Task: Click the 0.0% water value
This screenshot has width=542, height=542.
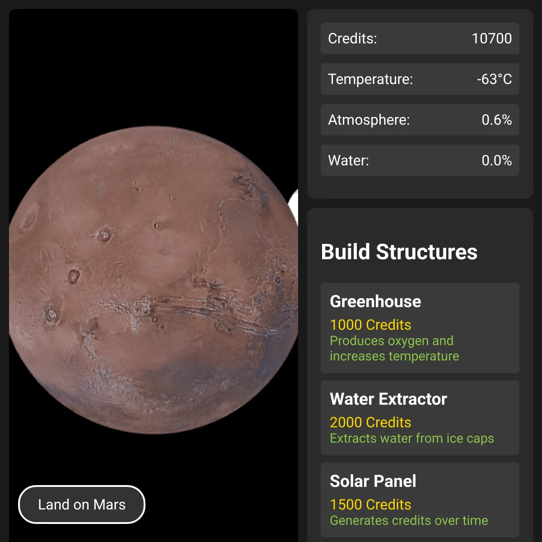Action: pos(497,160)
